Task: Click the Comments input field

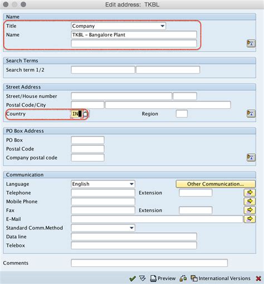Action: (x=149, y=263)
